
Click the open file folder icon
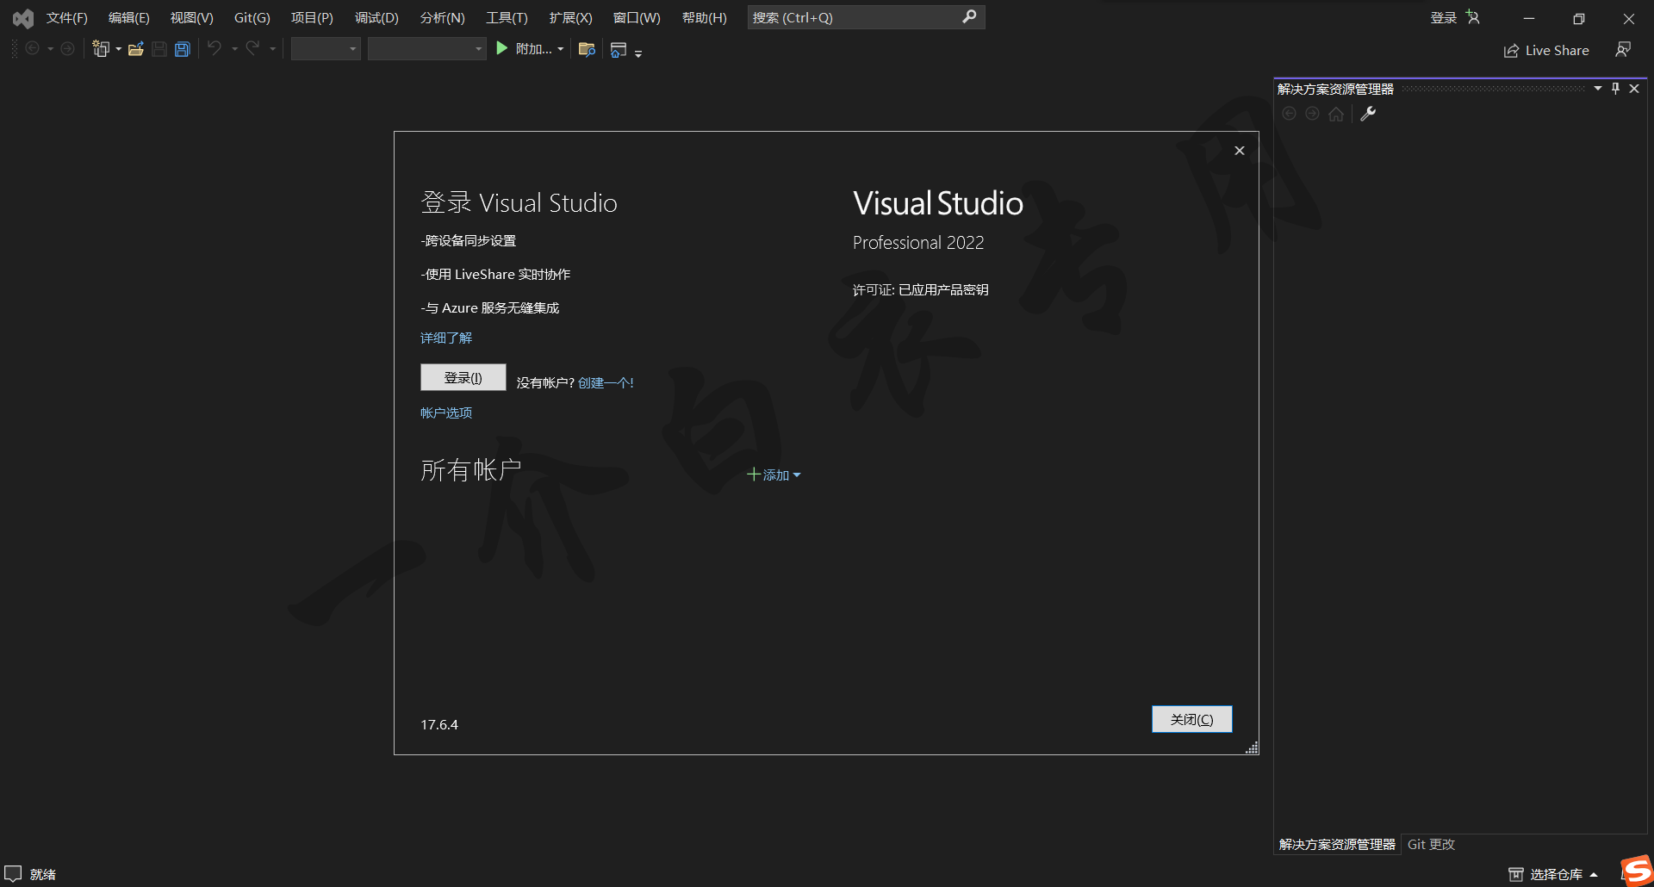135,49
